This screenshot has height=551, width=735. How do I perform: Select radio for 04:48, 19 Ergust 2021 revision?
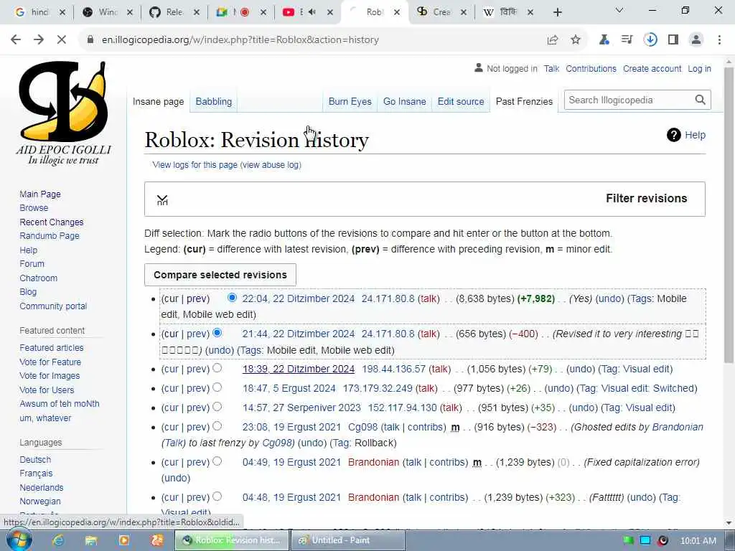pyautogui.click(x=217, y=496)
